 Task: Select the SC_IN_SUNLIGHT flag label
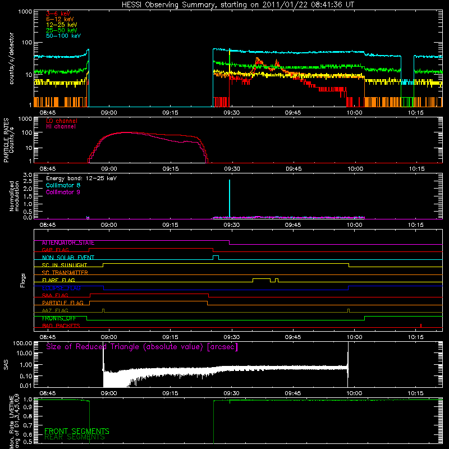coord(65,265)
